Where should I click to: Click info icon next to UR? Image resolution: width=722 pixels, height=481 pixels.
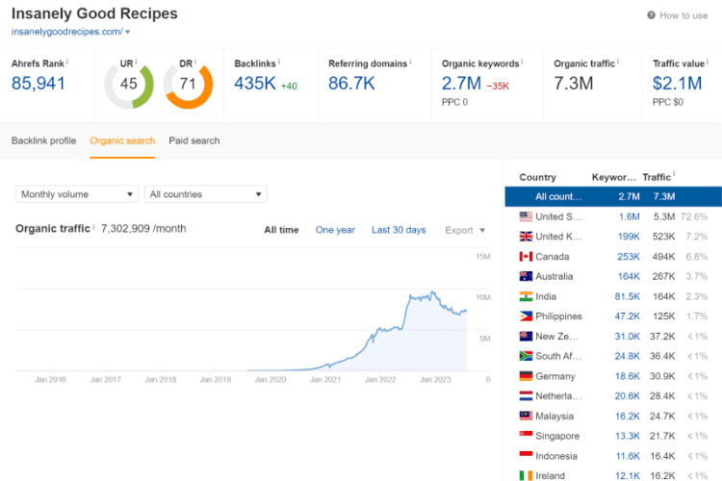pos(136,62)
